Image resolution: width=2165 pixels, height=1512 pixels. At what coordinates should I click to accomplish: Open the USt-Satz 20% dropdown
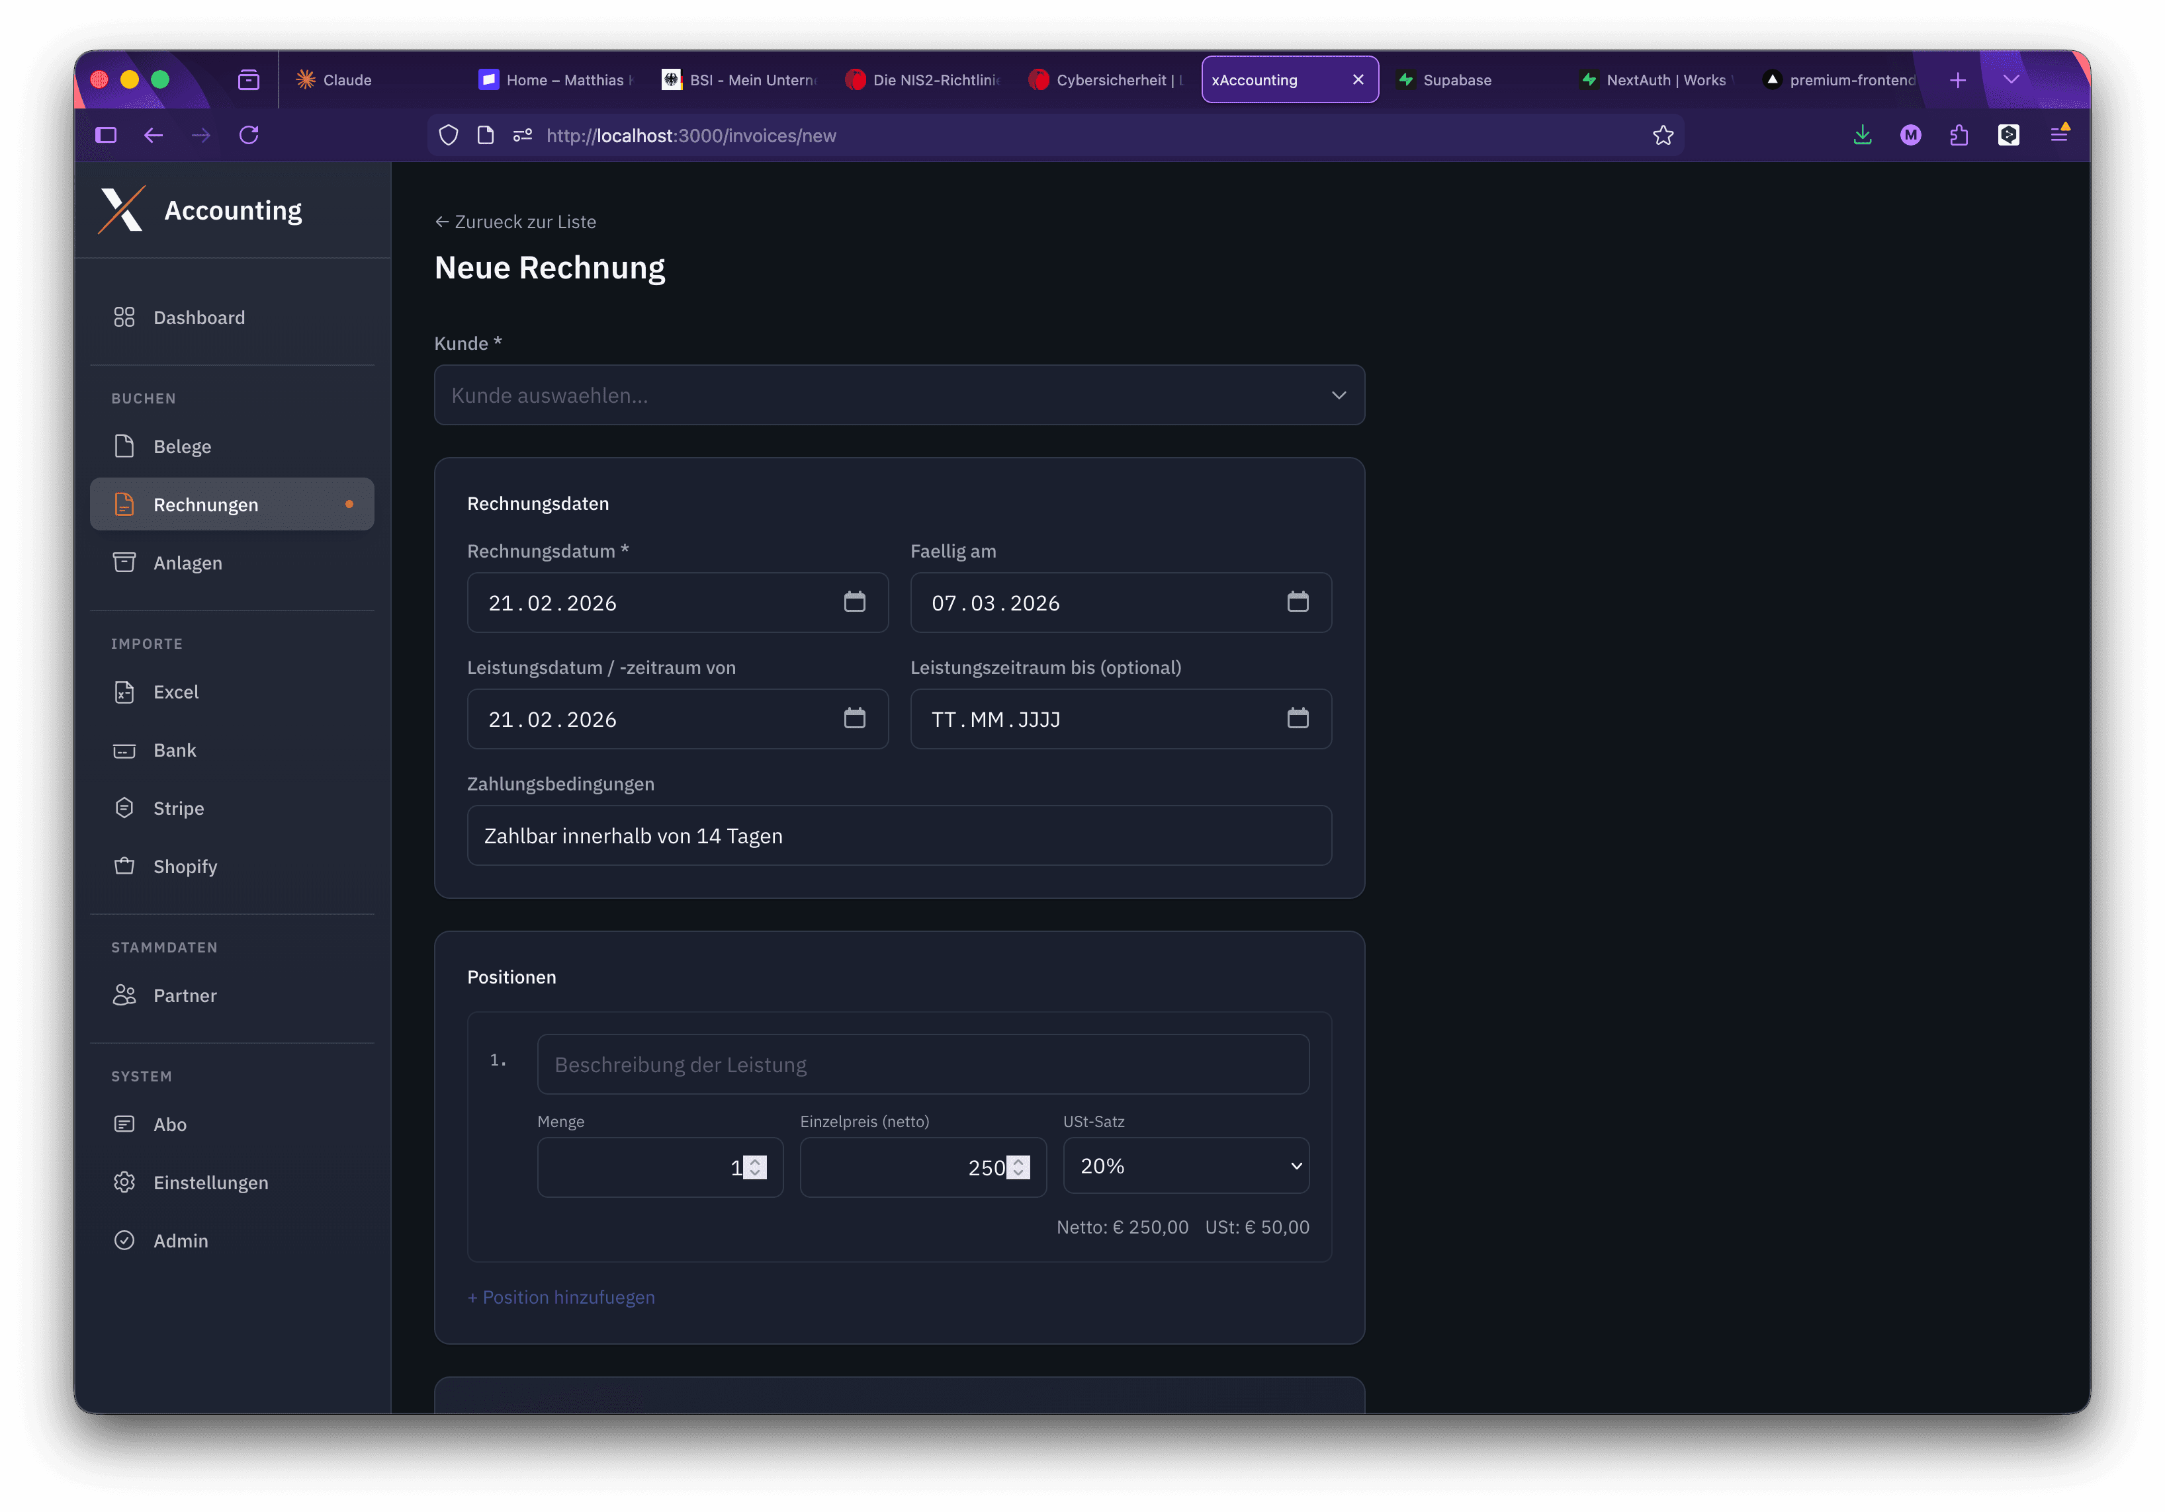(x=1185, y=1166)
